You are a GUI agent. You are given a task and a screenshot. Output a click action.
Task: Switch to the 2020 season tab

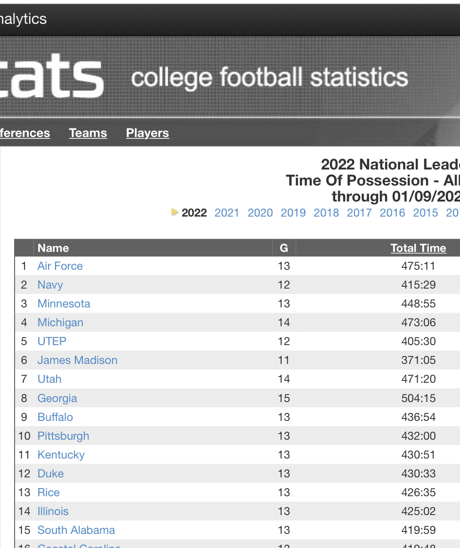(x=260, y=213)
